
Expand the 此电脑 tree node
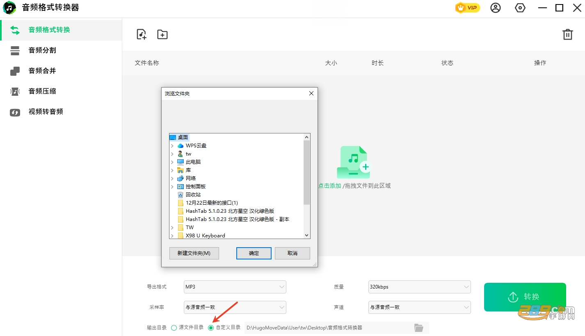click(x=172, y=162)
